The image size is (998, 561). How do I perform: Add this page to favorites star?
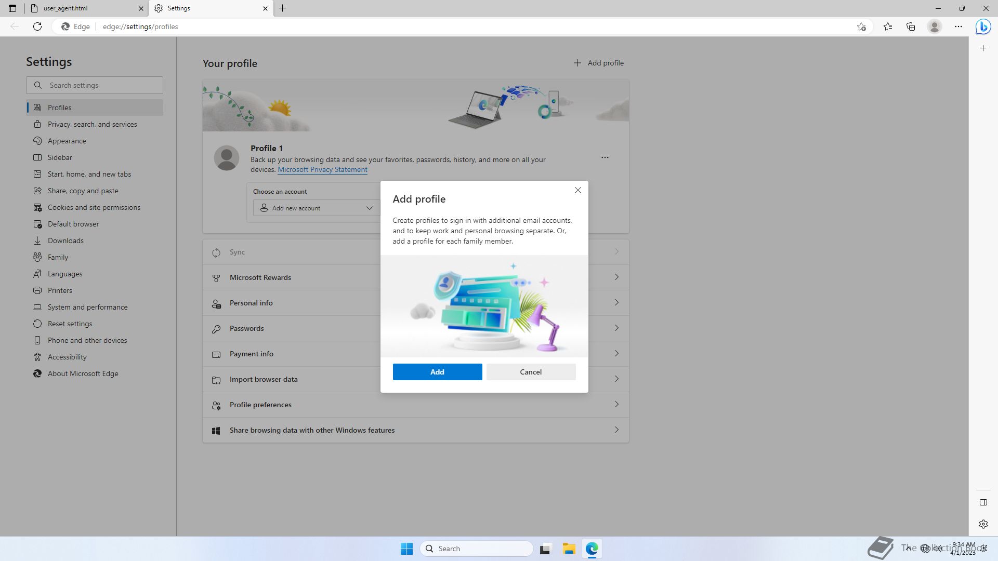pyautogui.click(x=861, y=26)
